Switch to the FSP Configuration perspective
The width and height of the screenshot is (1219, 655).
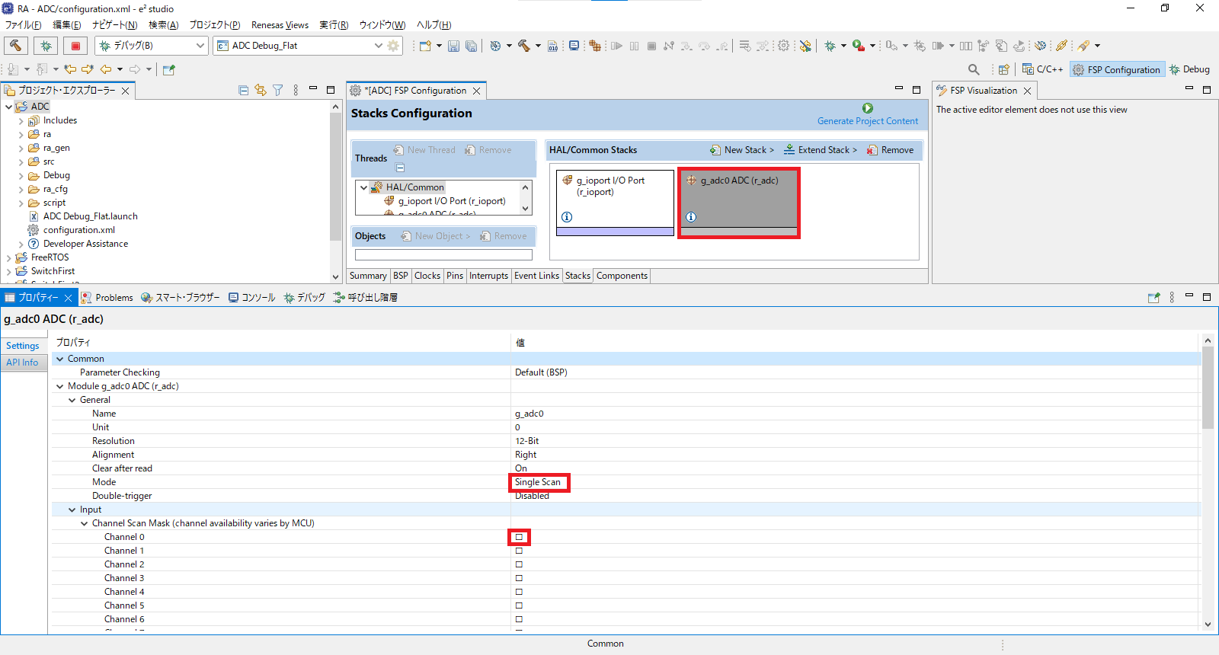(1117, 69)
